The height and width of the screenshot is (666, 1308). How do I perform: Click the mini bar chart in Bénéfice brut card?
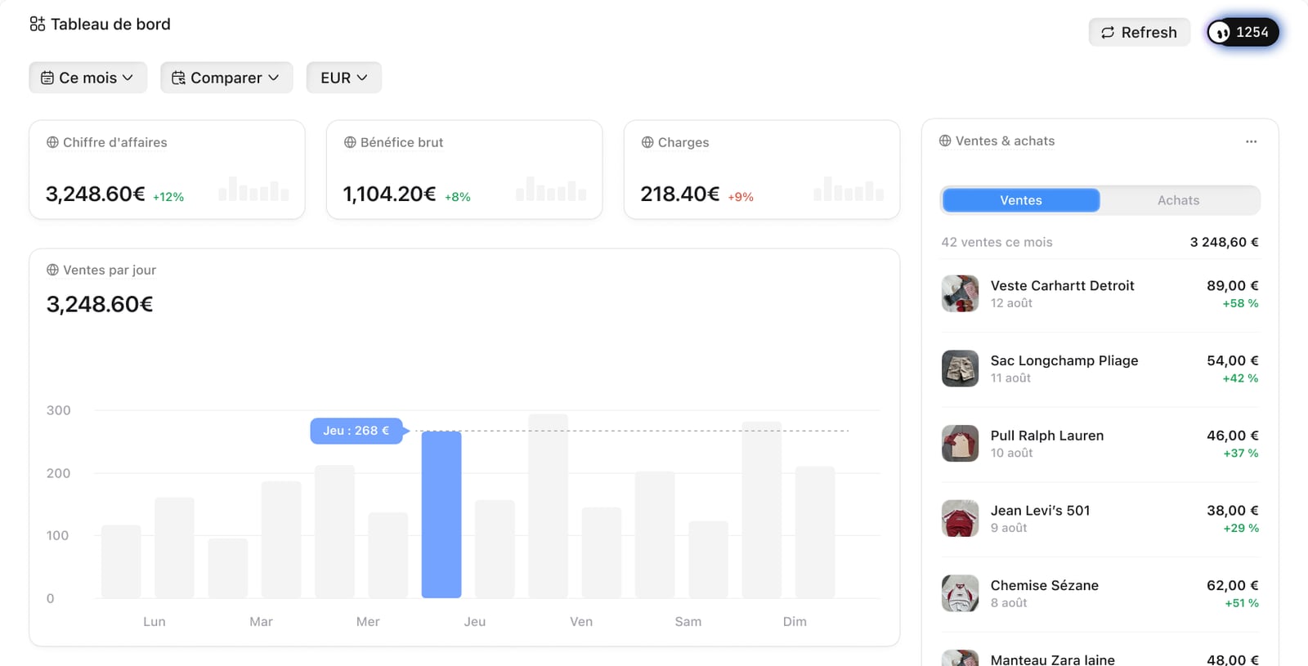551,189
